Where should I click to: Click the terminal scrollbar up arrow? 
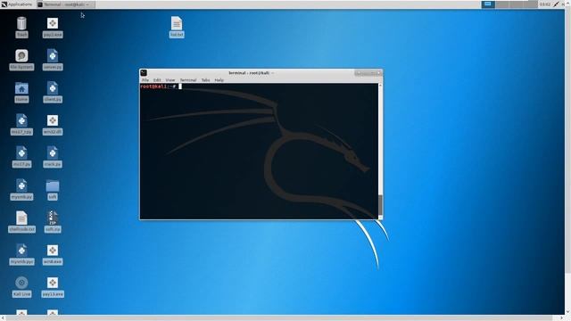click(x=381, y=86)
